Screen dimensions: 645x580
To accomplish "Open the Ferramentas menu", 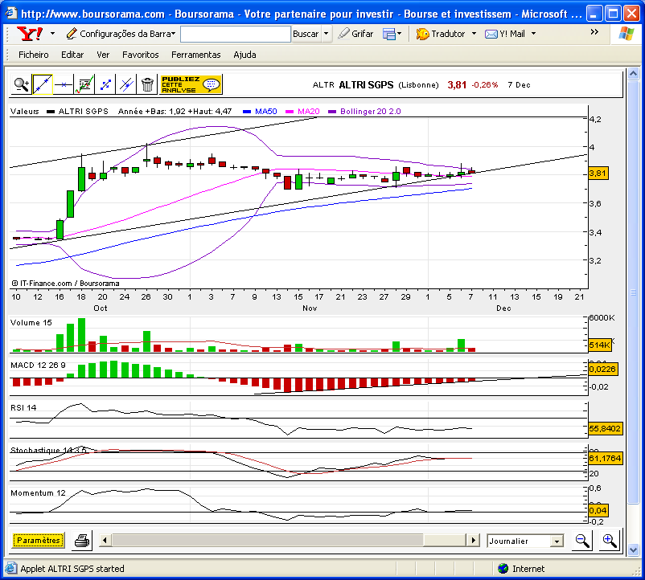I will click(195, 55).
